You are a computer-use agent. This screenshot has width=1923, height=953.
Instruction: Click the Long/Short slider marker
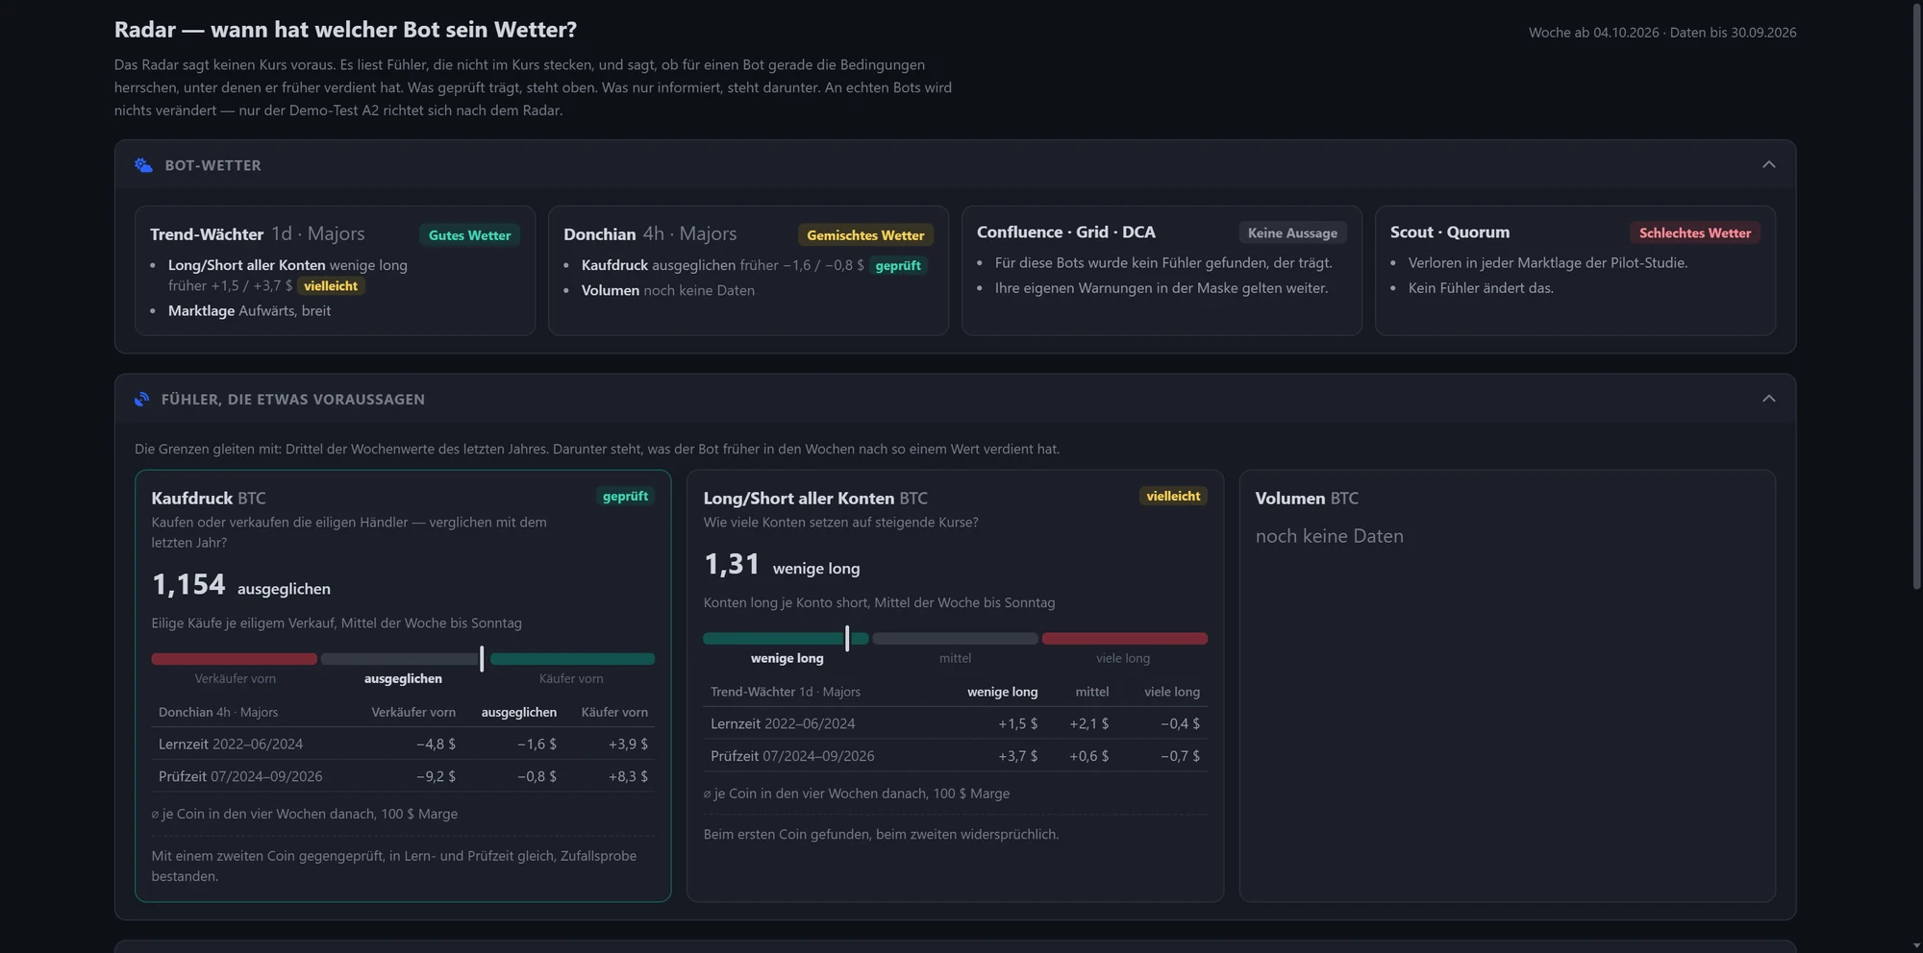847,638
